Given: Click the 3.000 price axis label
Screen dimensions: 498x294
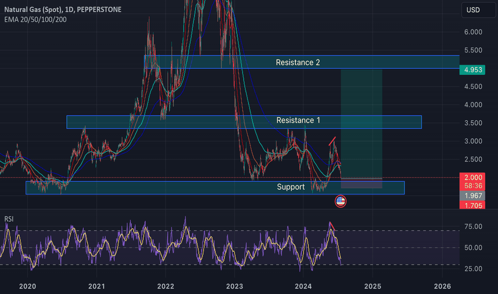Looking at the screenshot, I should (473, 141).
